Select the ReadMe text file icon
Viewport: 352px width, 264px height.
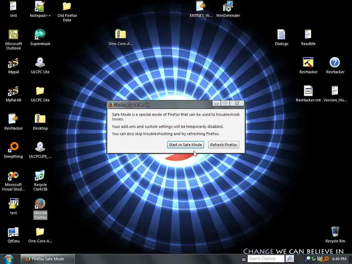point(308,37)
